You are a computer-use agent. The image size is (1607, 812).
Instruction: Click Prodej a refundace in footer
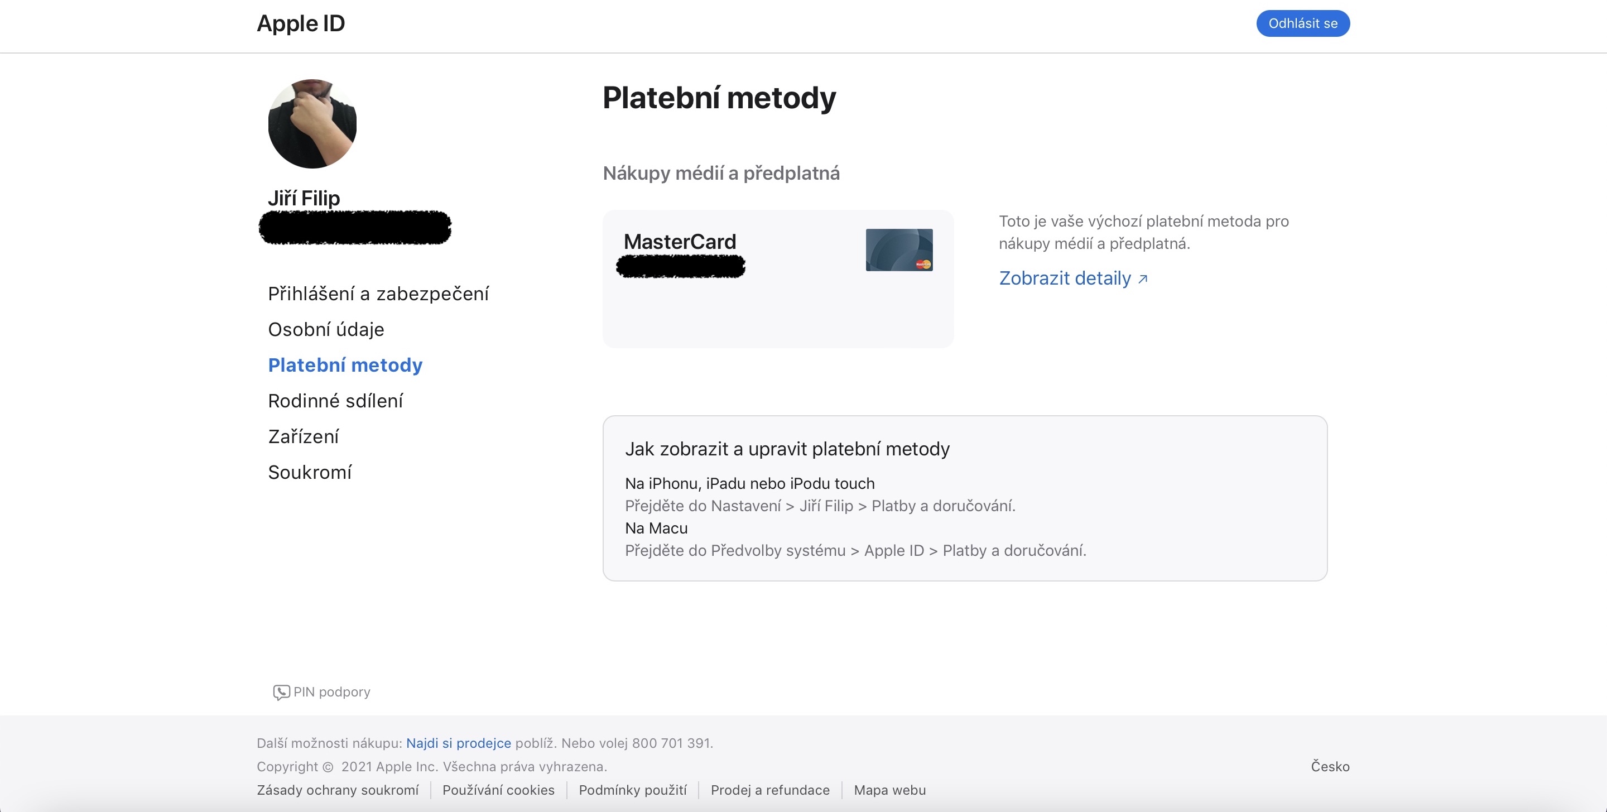[770, 790]
